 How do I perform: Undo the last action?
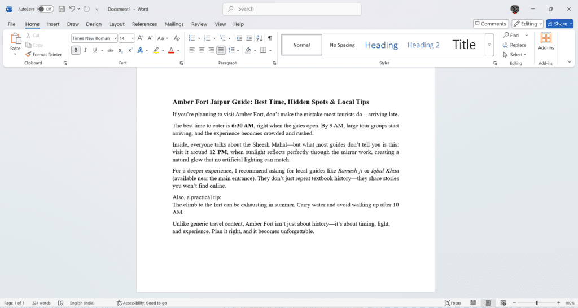tap(72, 9)
